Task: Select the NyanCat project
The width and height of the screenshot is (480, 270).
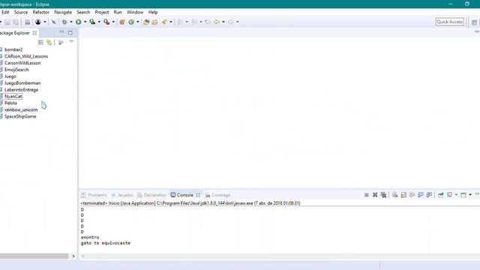Action: [x=13, y=97]
